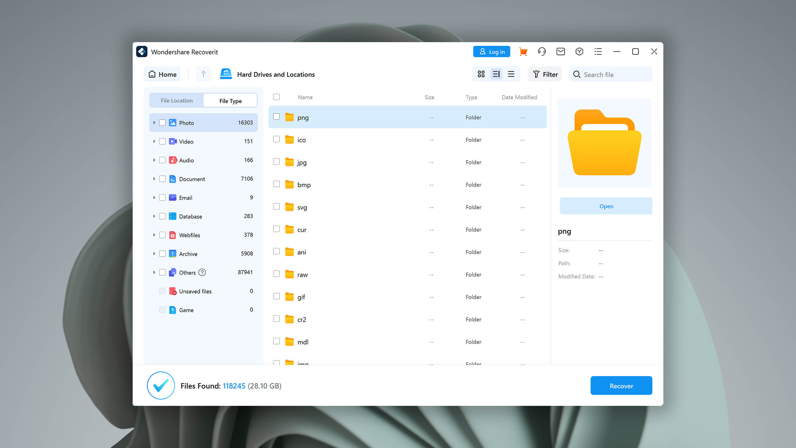Expand the Audio category tree
796x448 pixels.
[x=154, y=160]
